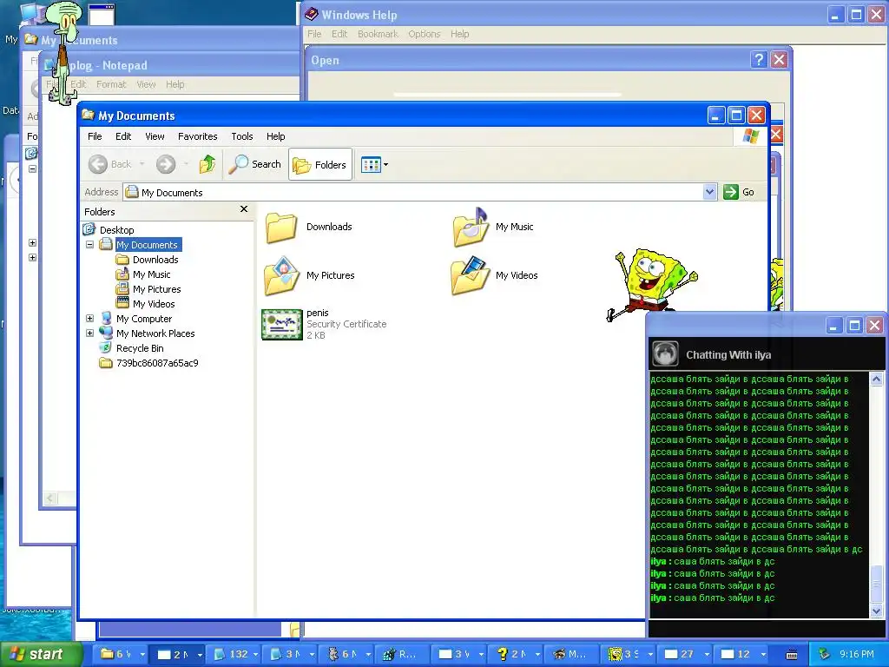Select folder 739bc86087a65ac9 in the tree

tap(157, 363)
